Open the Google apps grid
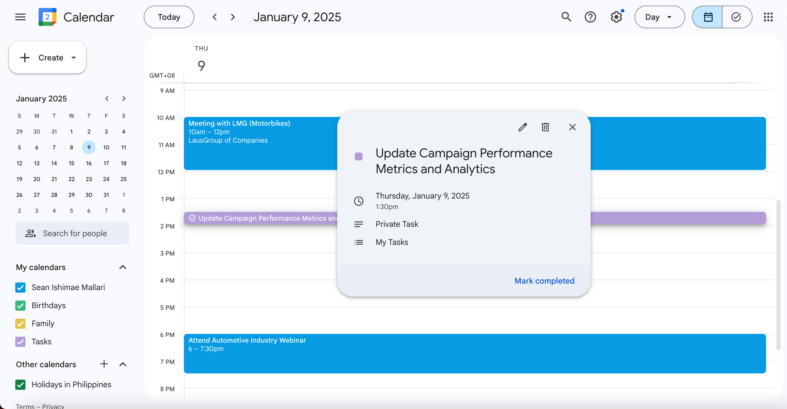The height and width of the screenshot is (409, 787). (768, 17)
